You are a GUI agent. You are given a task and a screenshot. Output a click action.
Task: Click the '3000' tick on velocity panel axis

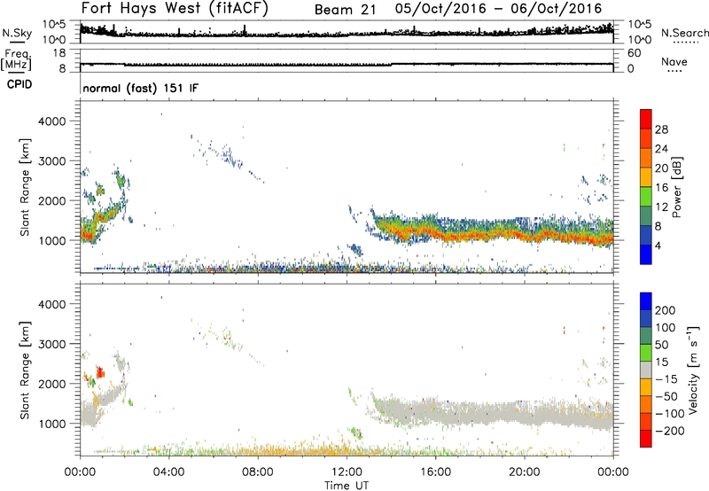tap(52, 344)
